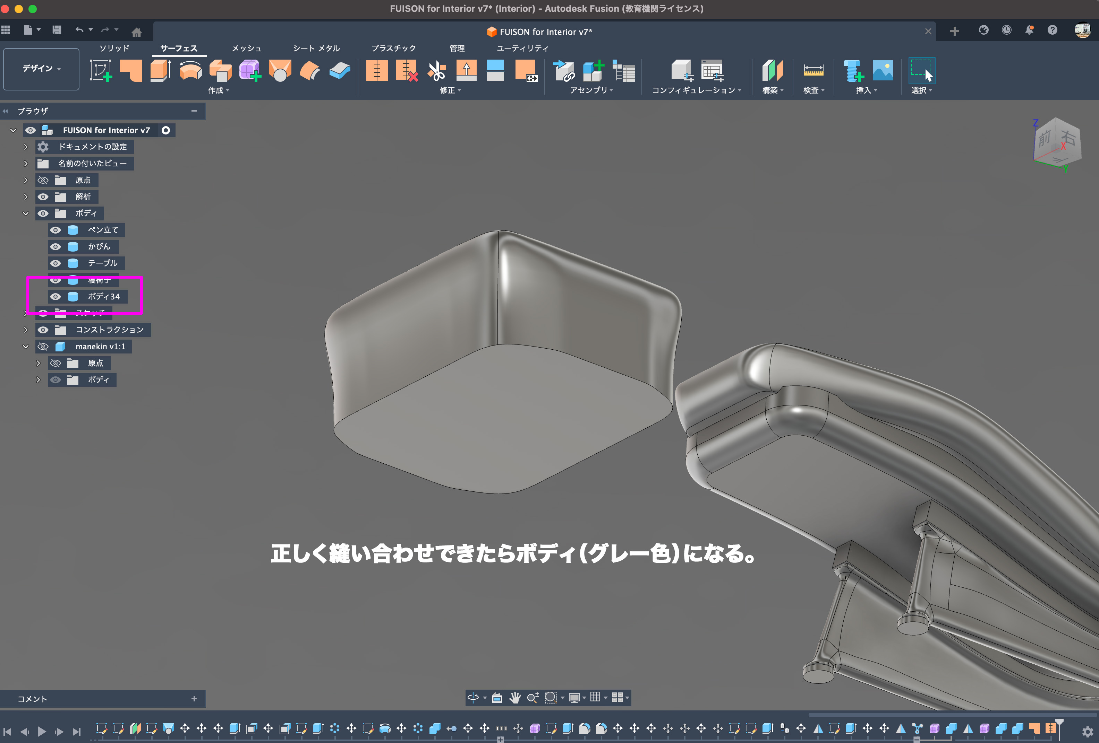Image resolution: width=1099 pixels, height=743 pixels.
Task: Switch to the メッシュ tab
Action: pyautogui.click(x=246, y=48)
